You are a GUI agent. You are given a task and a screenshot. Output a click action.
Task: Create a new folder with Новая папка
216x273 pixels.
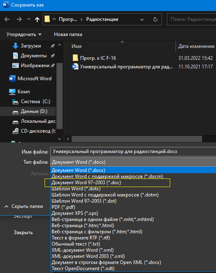tap(68, 34)
